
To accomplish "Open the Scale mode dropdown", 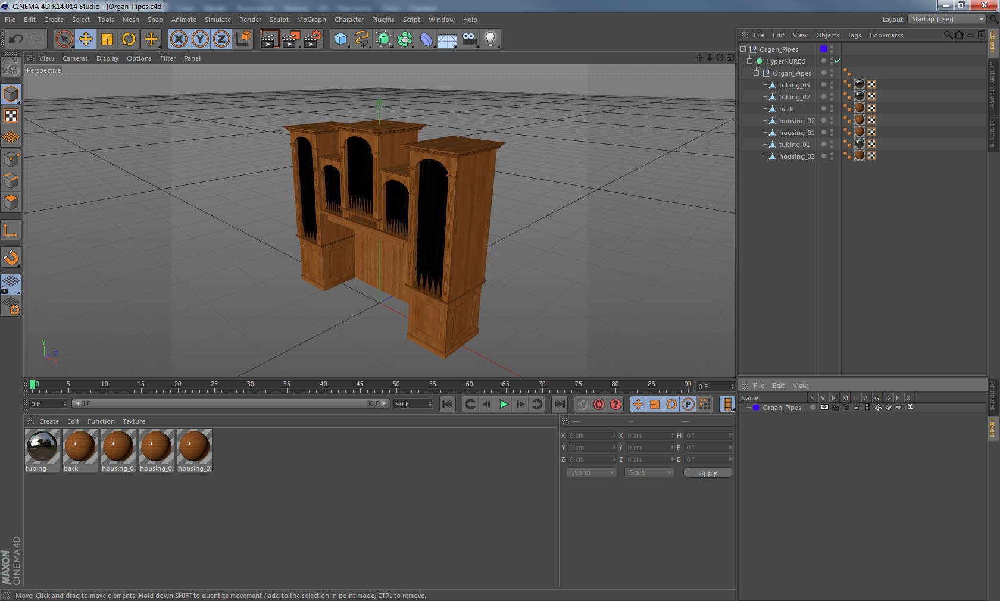I will click(649, 472).
